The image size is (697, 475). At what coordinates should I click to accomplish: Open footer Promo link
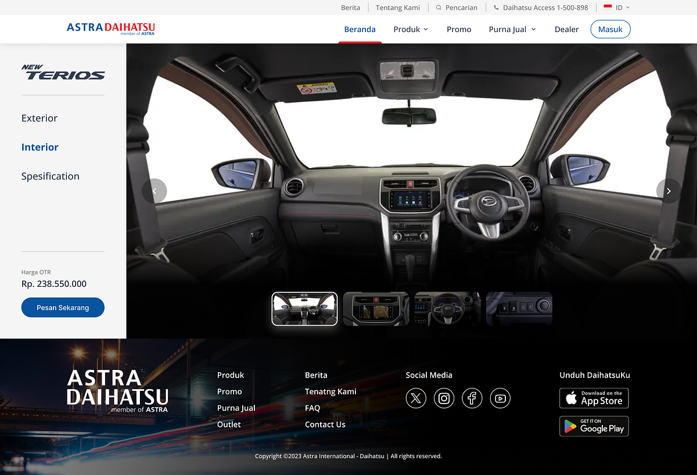[229, 391]
